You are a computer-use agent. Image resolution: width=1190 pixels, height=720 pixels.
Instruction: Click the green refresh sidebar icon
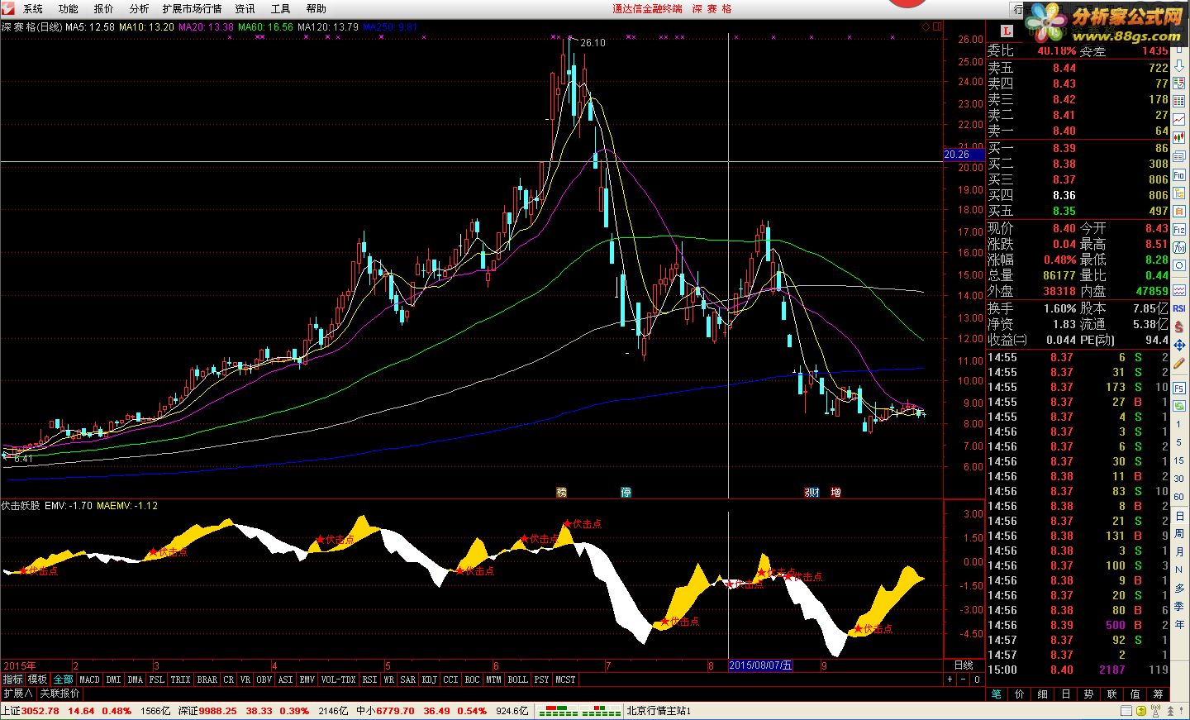1179,406
